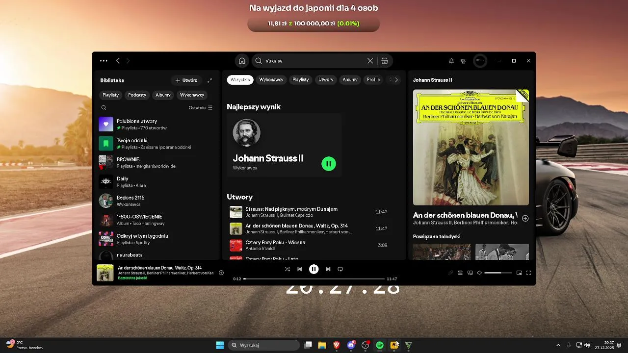Open Discord from taskbar
Screen dimensions: 628x353
(x=351, y=345)
